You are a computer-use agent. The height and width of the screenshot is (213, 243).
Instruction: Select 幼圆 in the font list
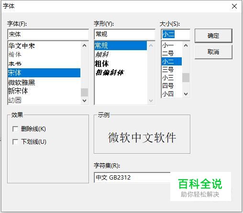point(44,100)
